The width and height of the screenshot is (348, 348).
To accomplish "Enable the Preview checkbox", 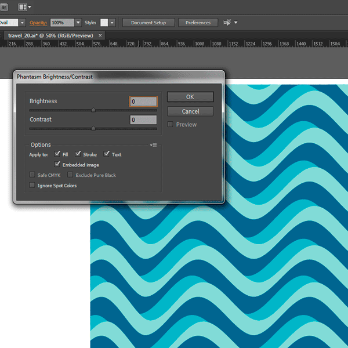I will tap(170, 124).
